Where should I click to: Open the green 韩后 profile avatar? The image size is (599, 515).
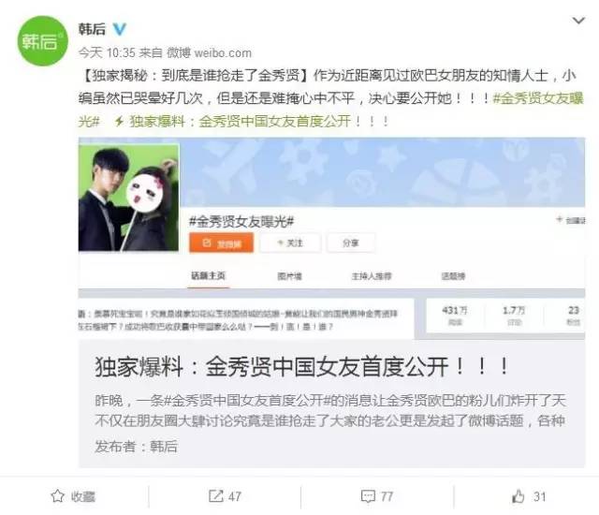[42, 41]
